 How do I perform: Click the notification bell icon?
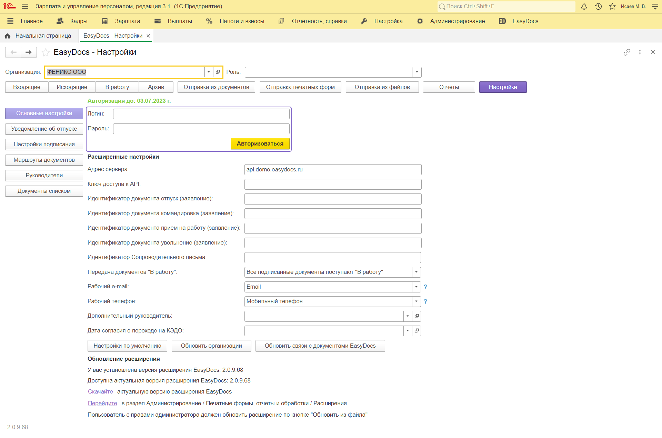(584, 6)
